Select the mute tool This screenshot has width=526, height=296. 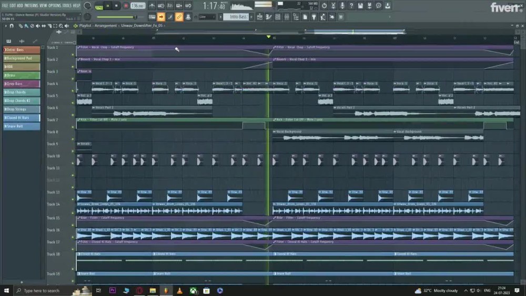[38, 26]
